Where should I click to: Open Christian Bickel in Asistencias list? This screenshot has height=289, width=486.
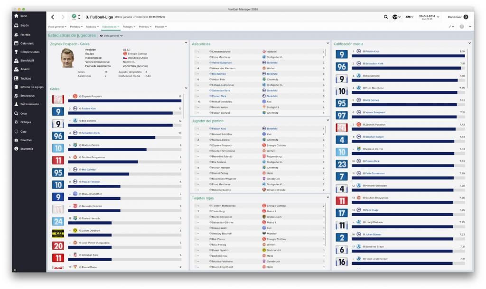click(220, 52)
